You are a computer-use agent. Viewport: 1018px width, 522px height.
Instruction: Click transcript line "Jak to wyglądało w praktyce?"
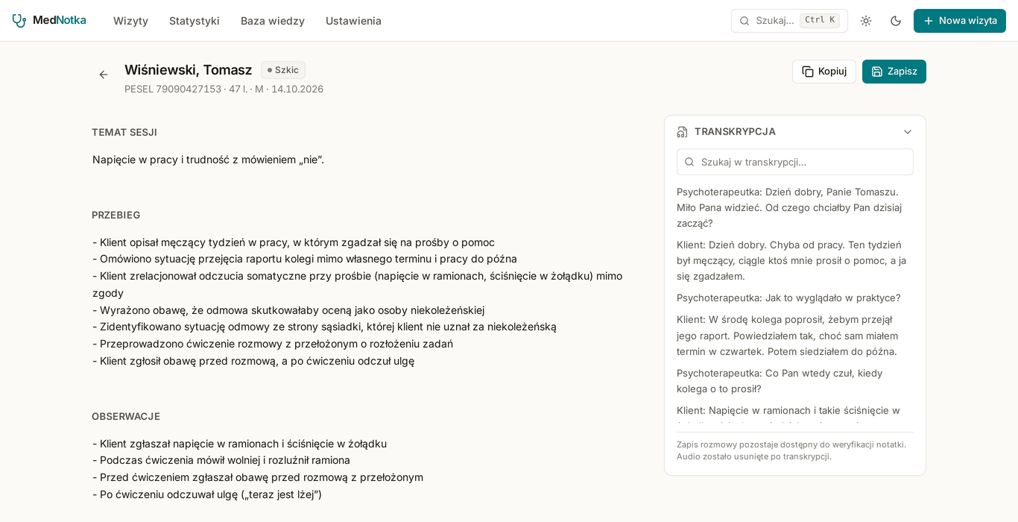tap(788, 298)
